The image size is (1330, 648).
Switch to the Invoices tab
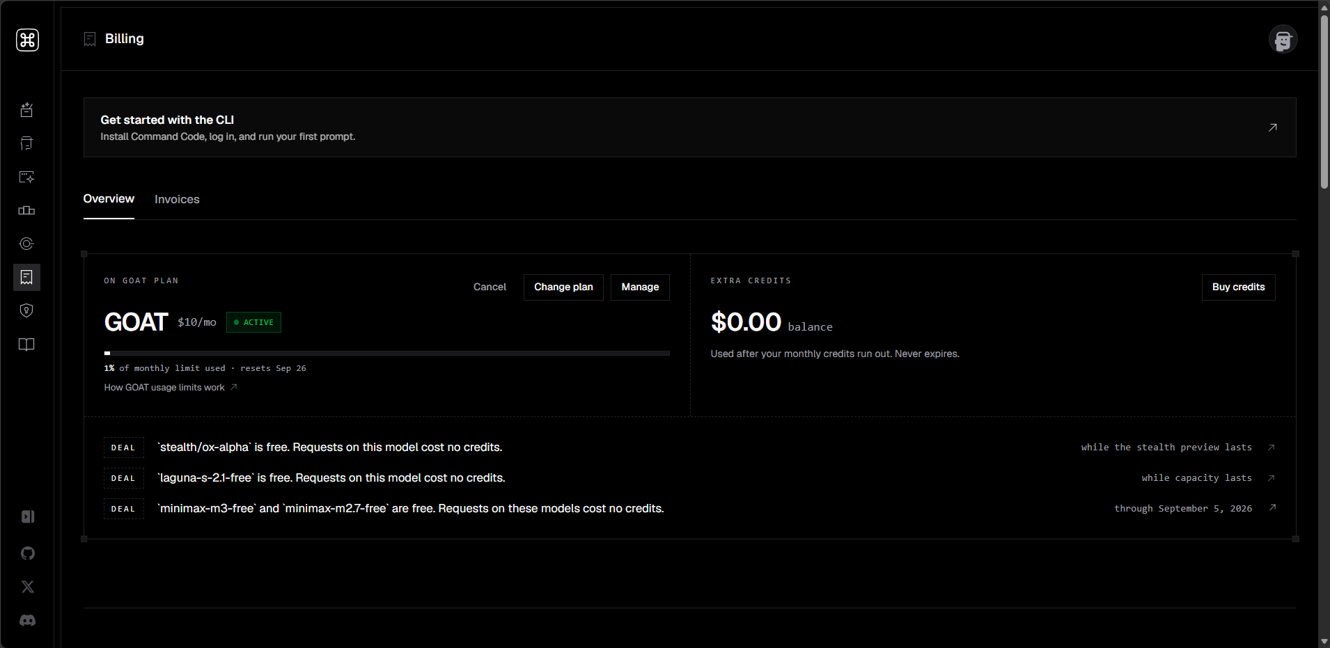[177, 199]
